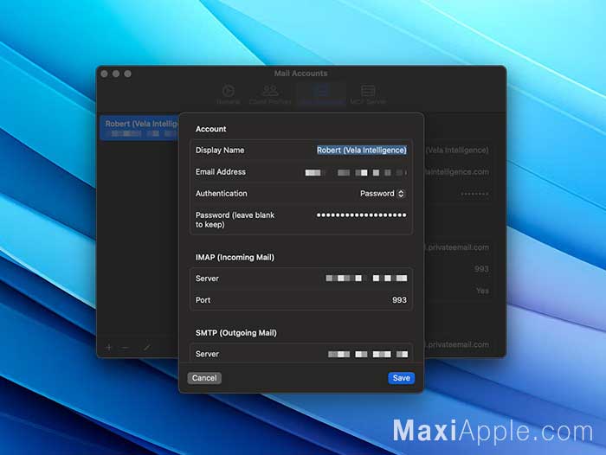Screen dimensions: 606x455
Task: Switch to the Mail Accounts toolbar tab
Action: [x=321, y=94]
